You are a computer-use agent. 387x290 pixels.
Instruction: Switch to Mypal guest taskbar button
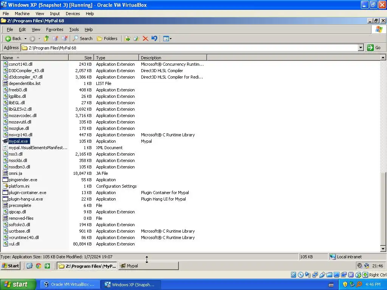pos(148,266)
